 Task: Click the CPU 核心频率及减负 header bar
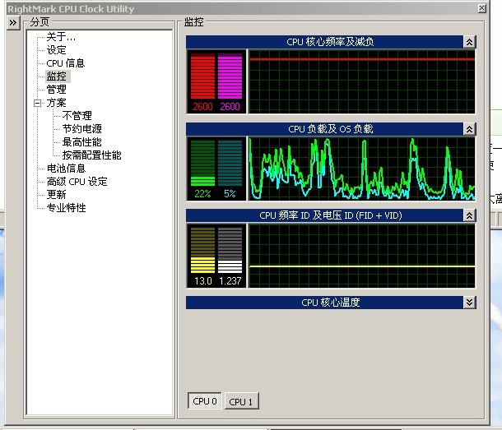tap(324, 42)
